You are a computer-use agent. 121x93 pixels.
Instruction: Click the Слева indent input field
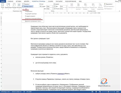[49, 6]
